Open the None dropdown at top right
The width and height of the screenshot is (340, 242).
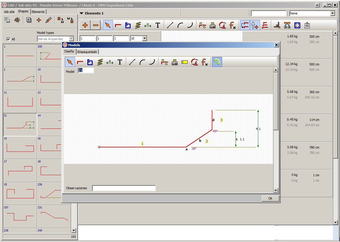pos(333,13)
